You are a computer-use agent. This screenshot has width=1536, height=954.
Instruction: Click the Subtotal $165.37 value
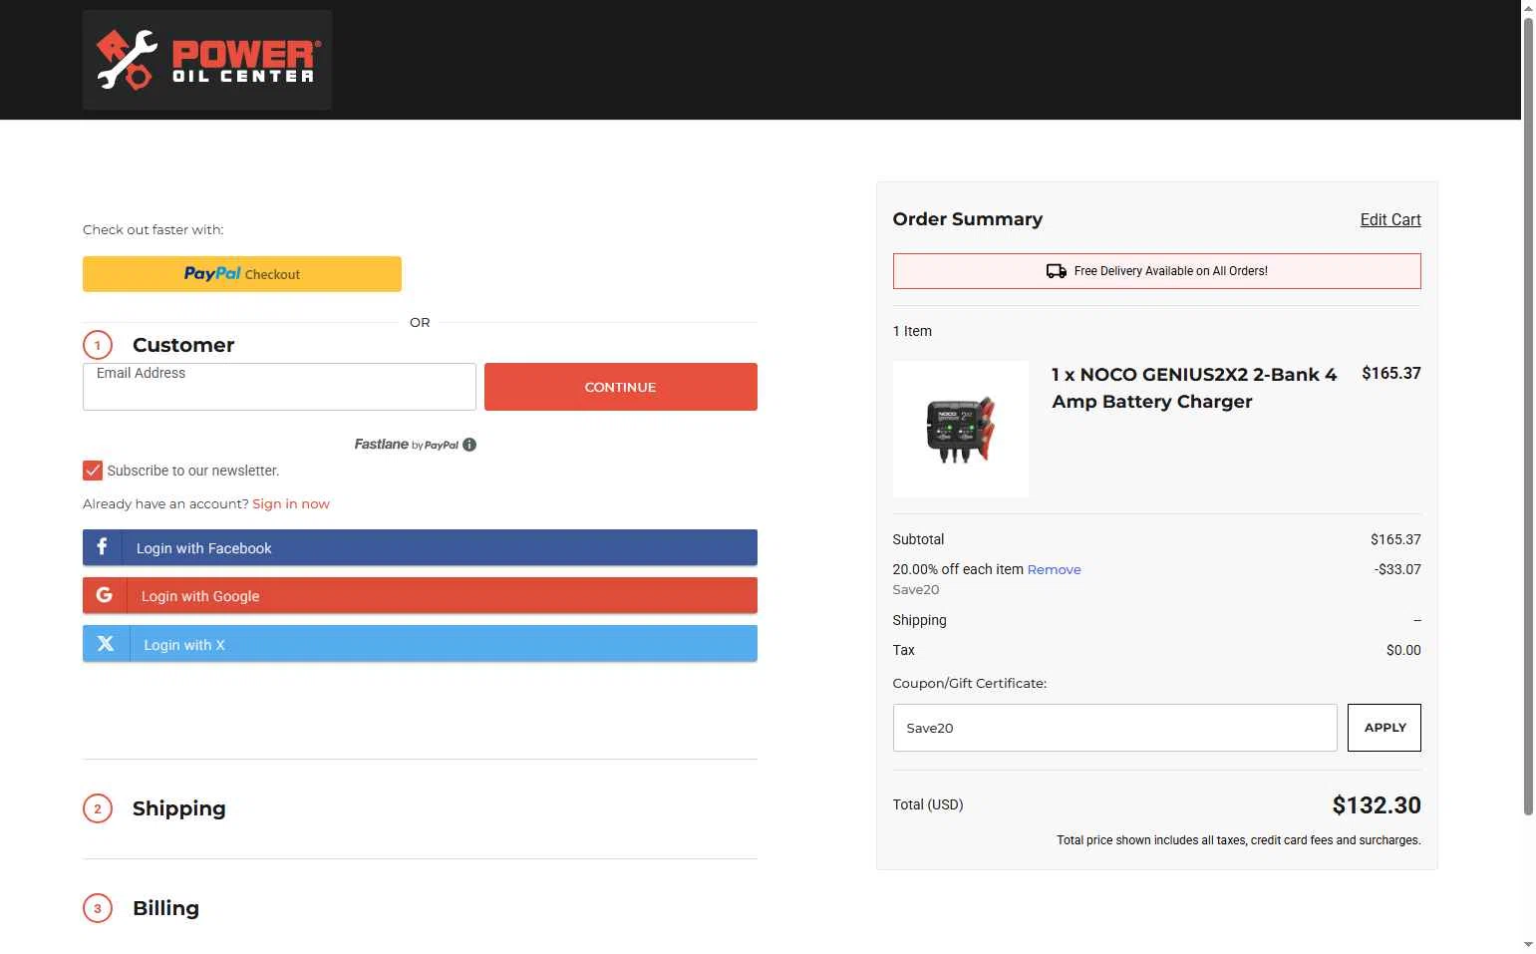1395,539
